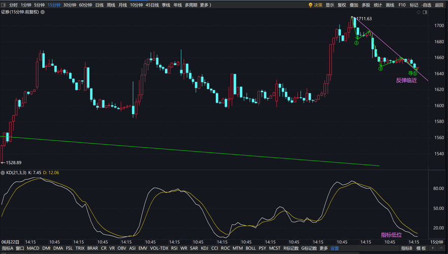Toggle the 复权 adjustment option
This screenshot has height=254, width=448.
tap(342, 5)
